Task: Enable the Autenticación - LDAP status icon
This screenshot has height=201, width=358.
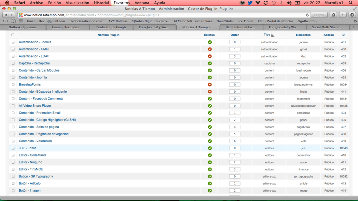Action: tap(210, 56)
